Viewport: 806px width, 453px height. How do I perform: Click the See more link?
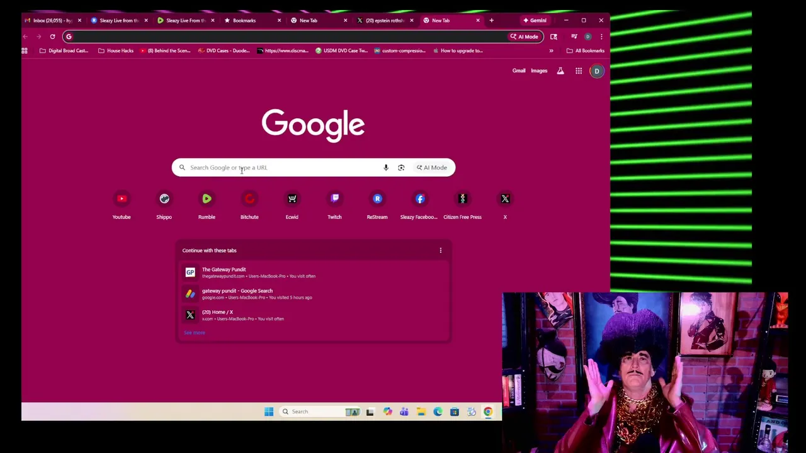[x=195, y=332]
